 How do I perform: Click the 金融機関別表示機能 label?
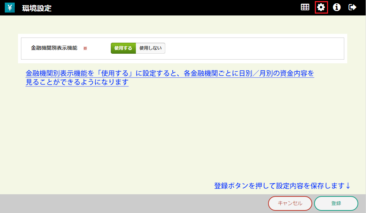coord(54,48)
